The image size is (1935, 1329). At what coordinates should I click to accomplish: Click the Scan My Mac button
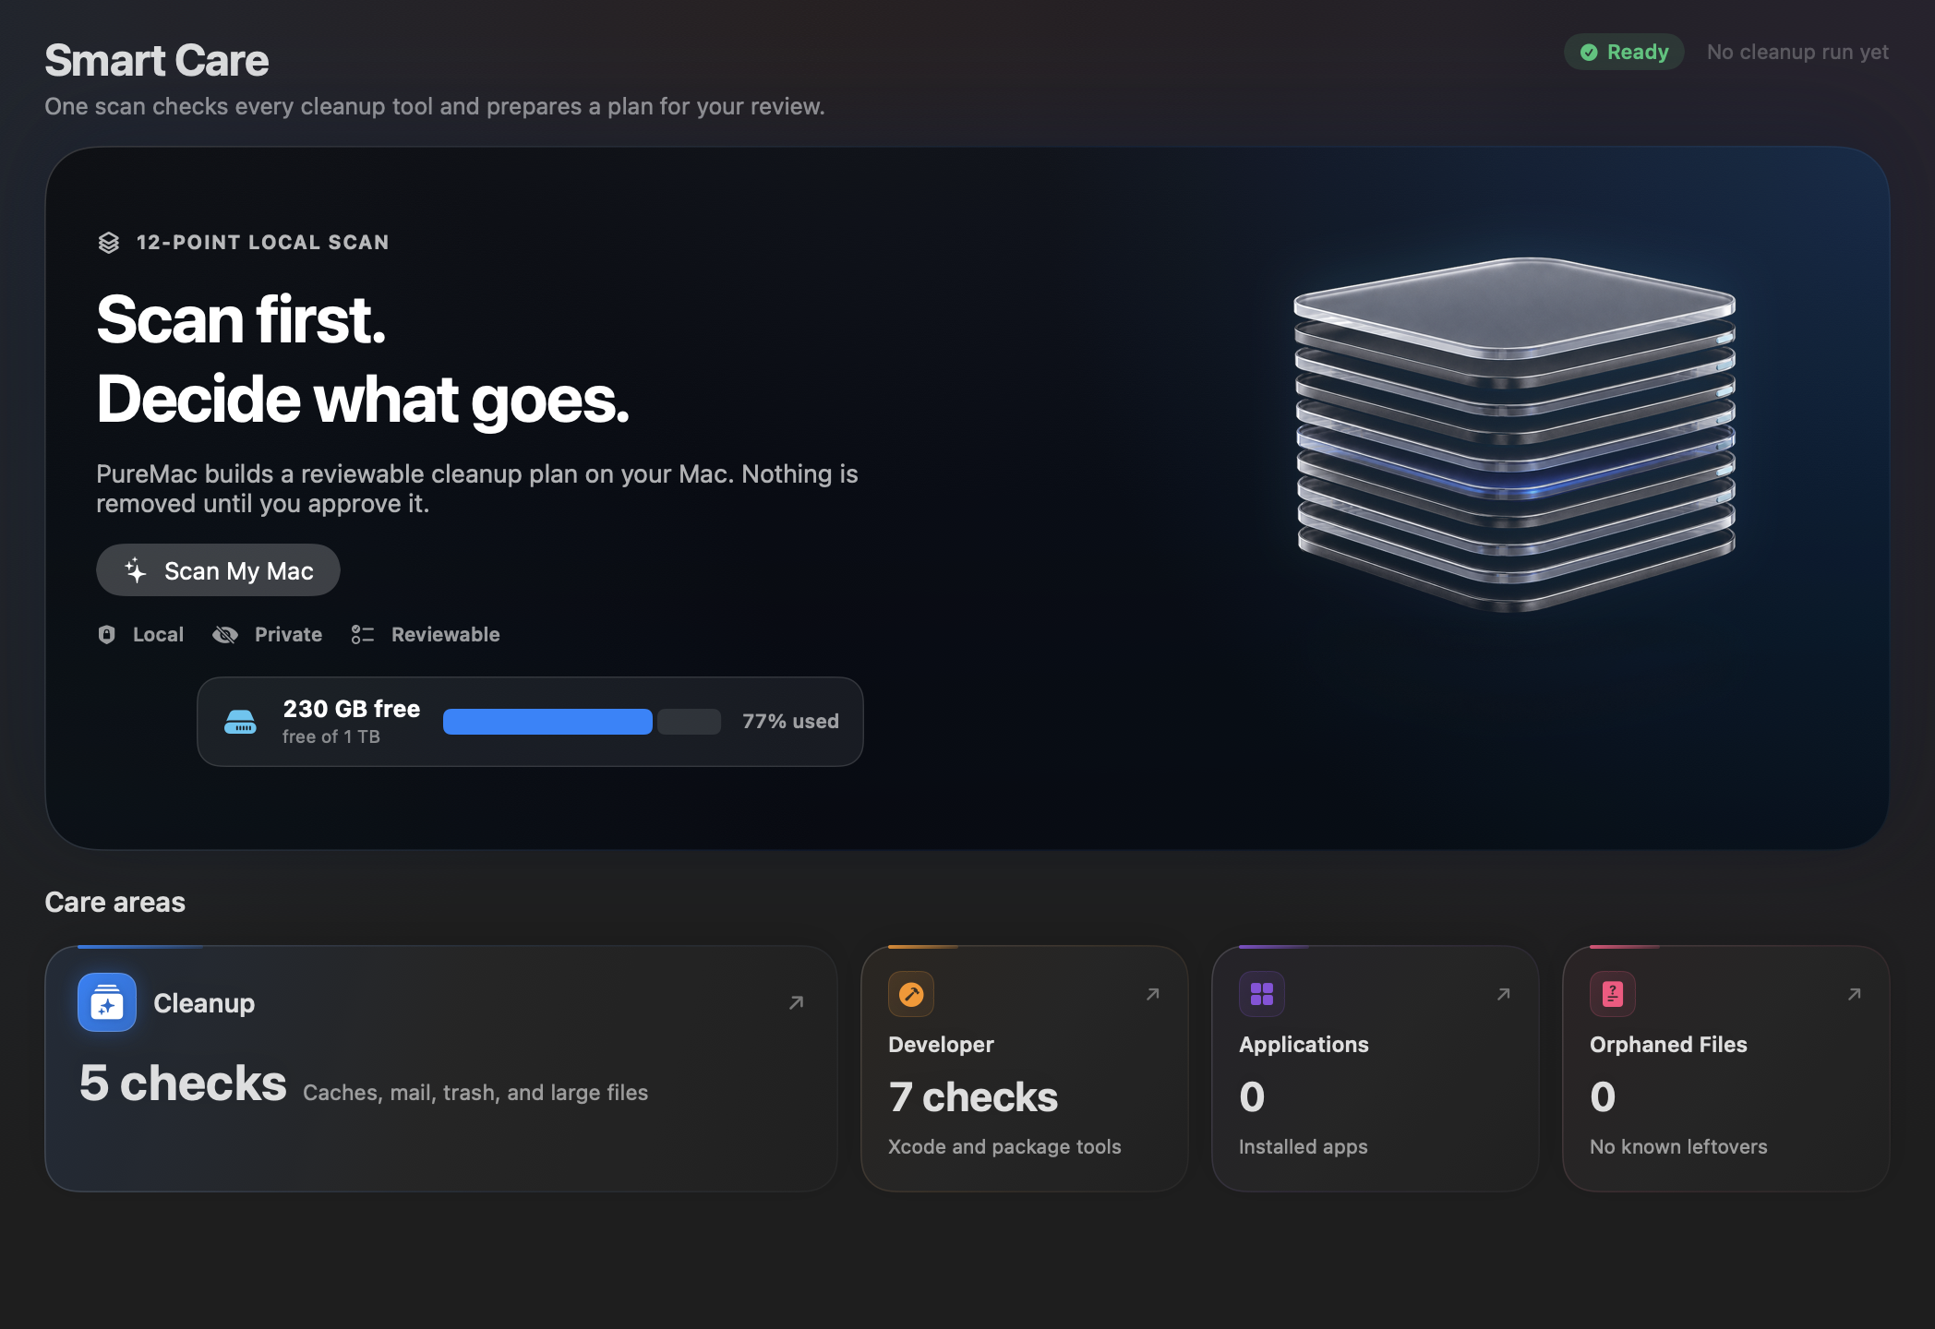[218, 570]
